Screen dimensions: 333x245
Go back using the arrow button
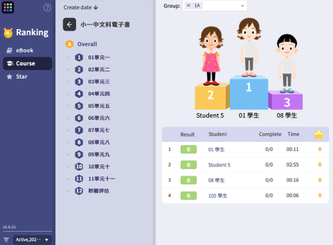click(x=69, y=25)
